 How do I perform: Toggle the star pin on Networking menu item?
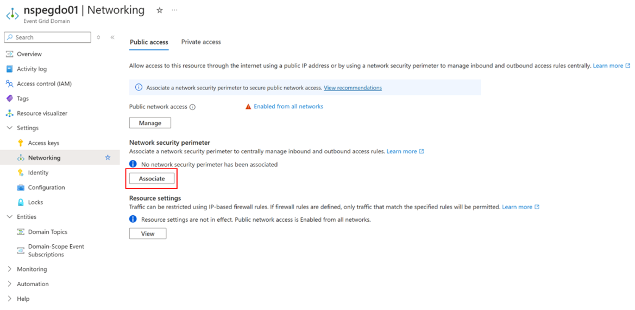108,158
